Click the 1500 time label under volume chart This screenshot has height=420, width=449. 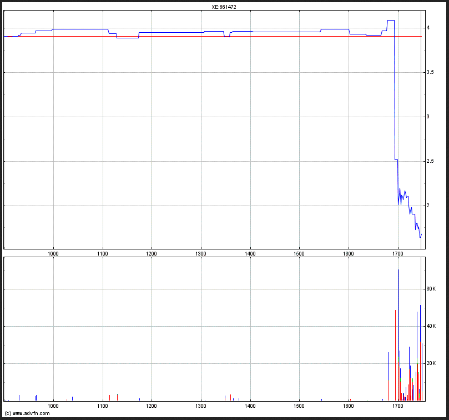pos(300,406)
